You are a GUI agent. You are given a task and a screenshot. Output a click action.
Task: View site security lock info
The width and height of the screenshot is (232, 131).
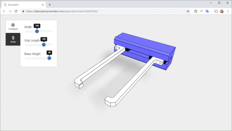point(23,11)
